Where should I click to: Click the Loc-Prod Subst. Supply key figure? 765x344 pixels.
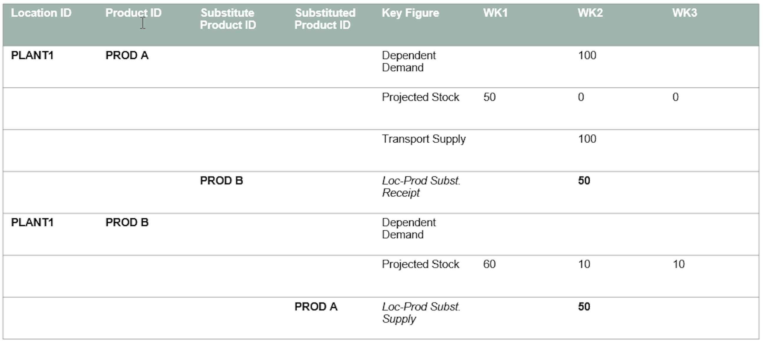pos(421,313)
